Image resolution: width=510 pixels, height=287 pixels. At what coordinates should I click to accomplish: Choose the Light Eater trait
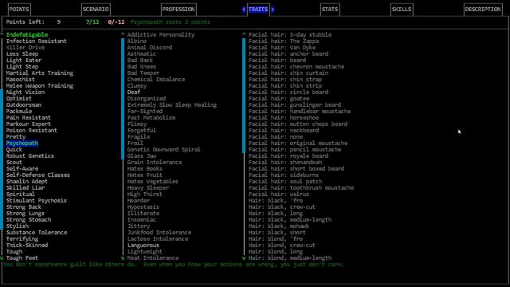(24, 61)
